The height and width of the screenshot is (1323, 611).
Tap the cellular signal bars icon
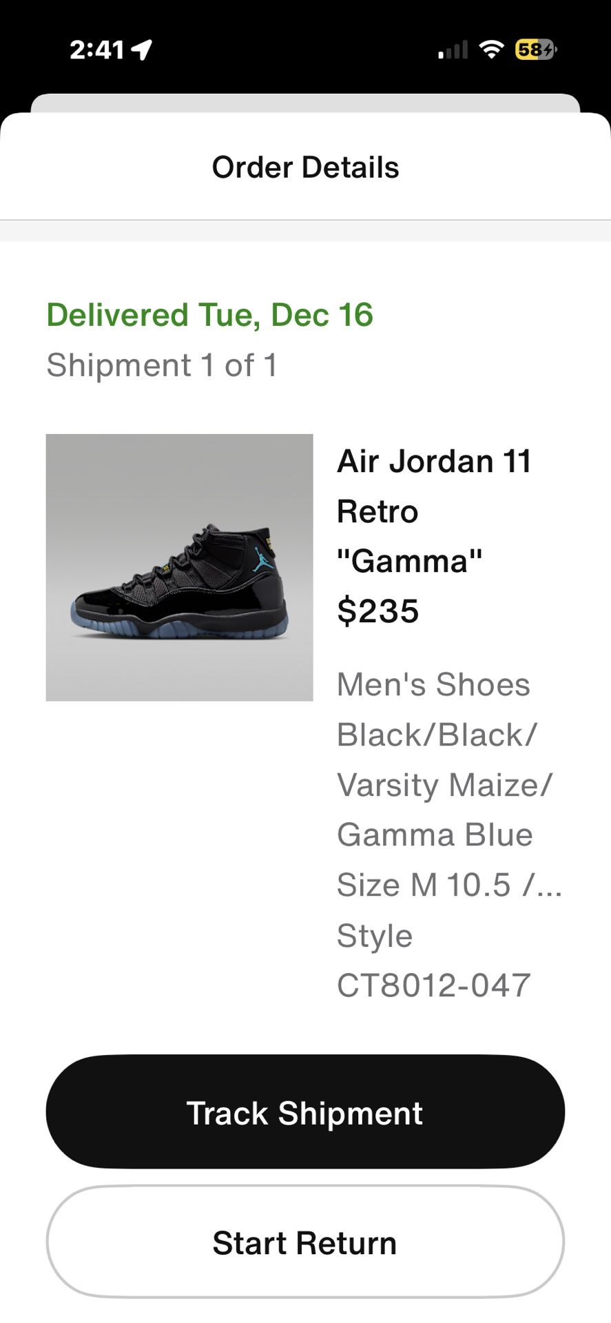point(453,50)
